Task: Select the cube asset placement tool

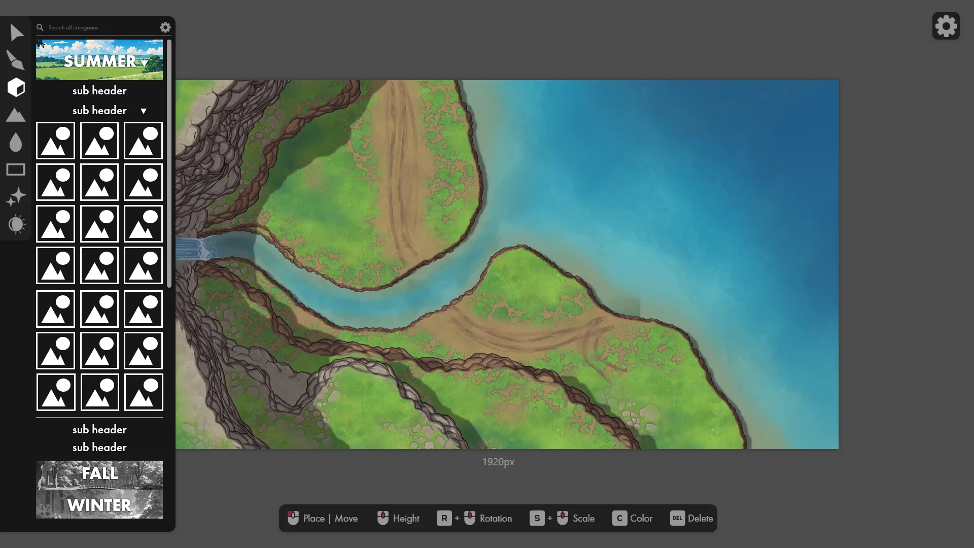Action: coord(16,87)
